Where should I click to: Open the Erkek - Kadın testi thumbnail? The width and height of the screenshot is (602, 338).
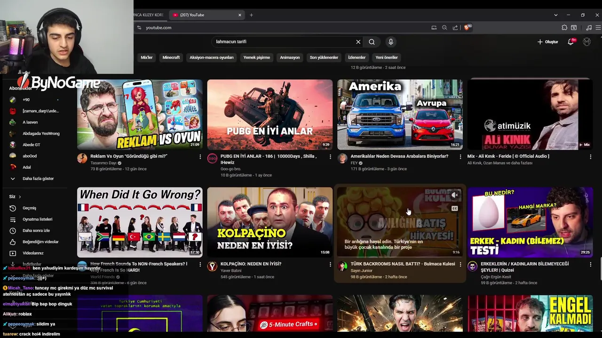point(530,222)
